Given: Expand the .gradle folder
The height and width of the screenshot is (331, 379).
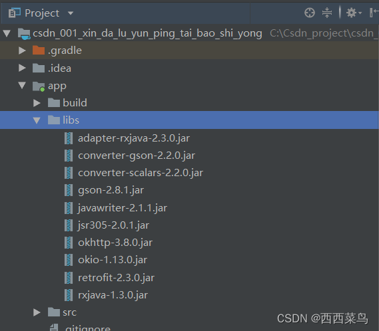Looking at the screenshot, I should pyautogui.click(x=22, y=51).
